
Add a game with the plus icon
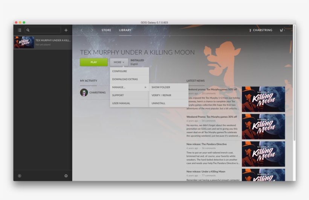pyautogui.click(x=66, y=30)
